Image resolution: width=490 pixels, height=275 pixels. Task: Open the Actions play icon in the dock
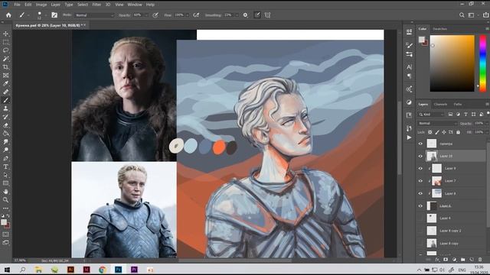coord(409,137)
